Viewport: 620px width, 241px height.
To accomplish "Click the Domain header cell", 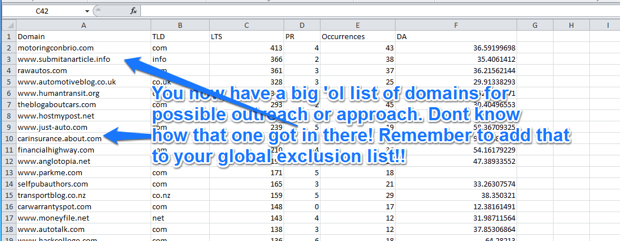I will point(84,36).
